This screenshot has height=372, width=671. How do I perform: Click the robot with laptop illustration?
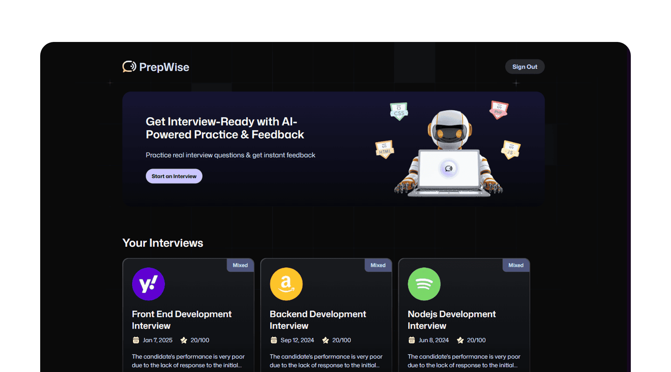pos(449,154)
